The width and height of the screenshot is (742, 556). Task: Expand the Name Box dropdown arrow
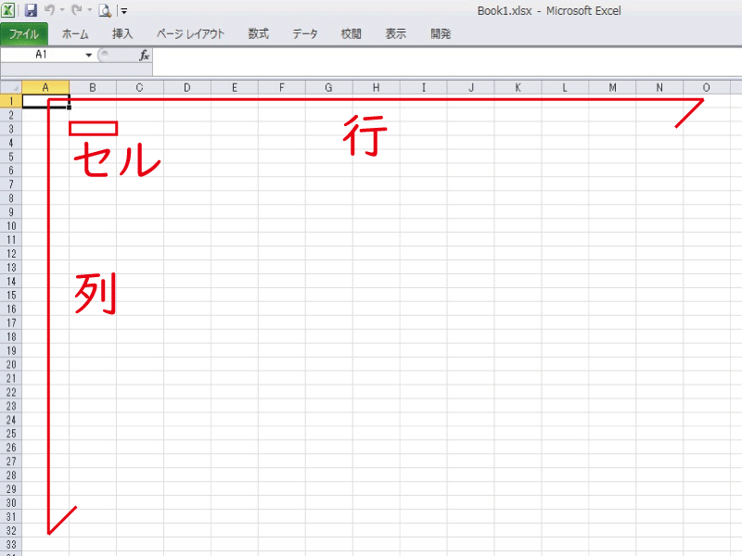tap(89, 56)
